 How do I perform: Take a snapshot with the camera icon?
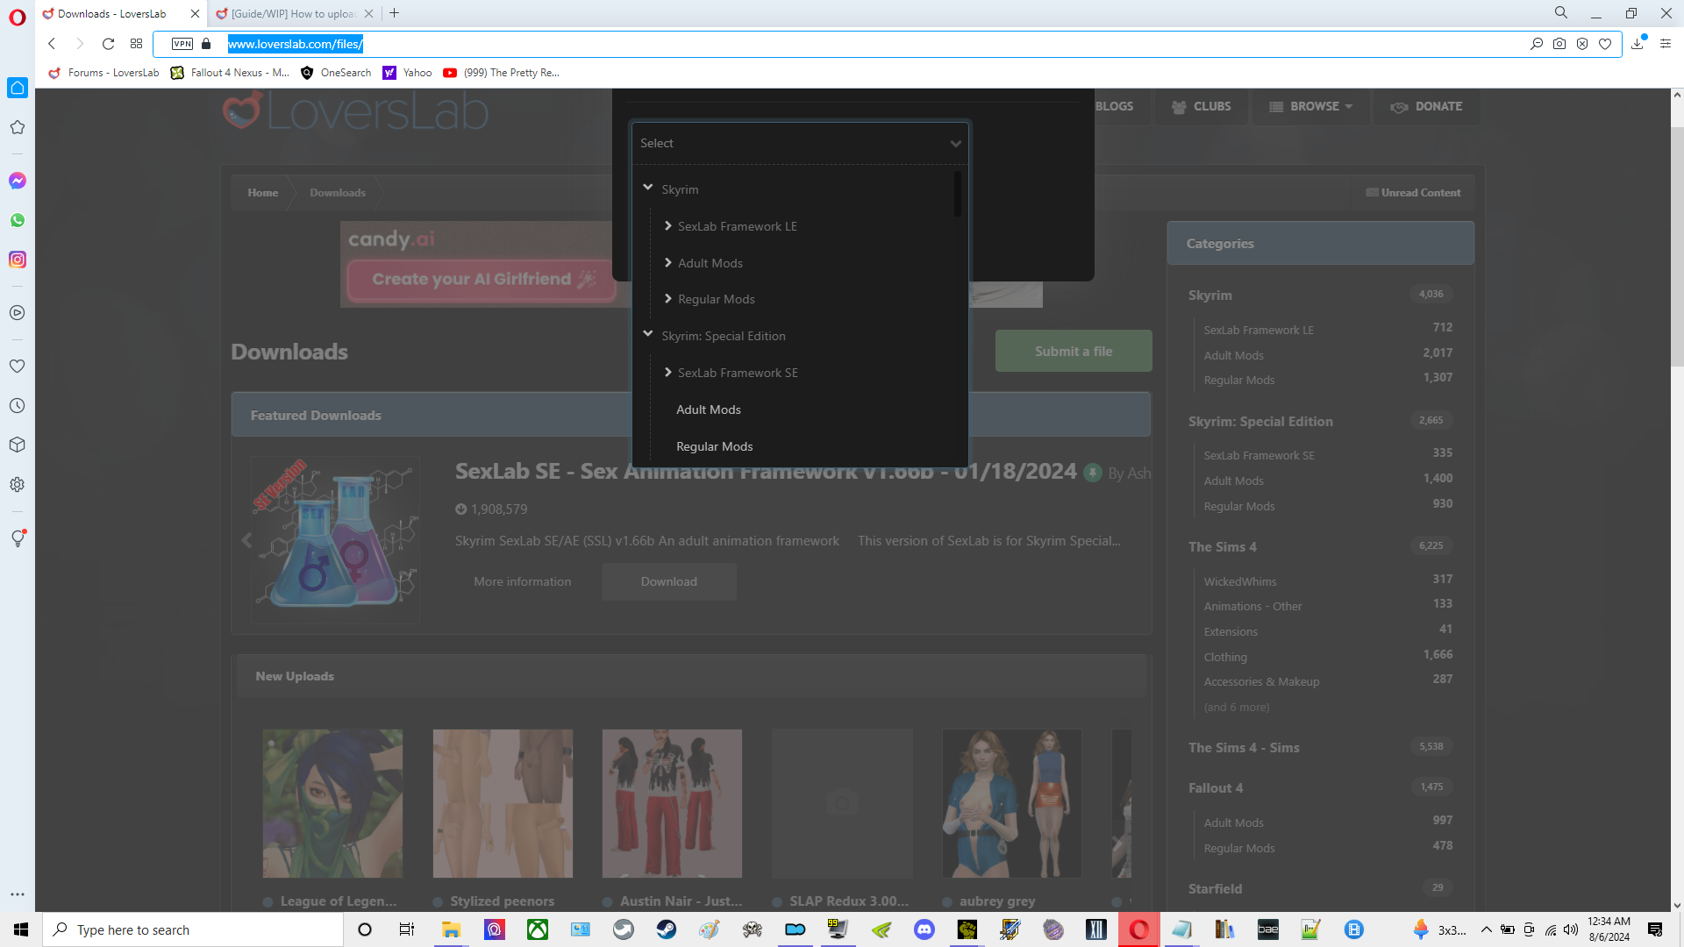pyautogui.click(x=1559, y=44)
